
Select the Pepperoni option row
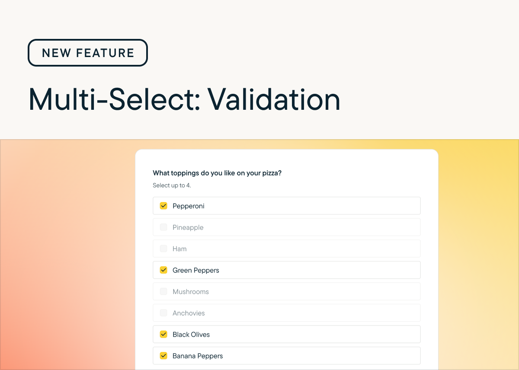click(287, 206)
